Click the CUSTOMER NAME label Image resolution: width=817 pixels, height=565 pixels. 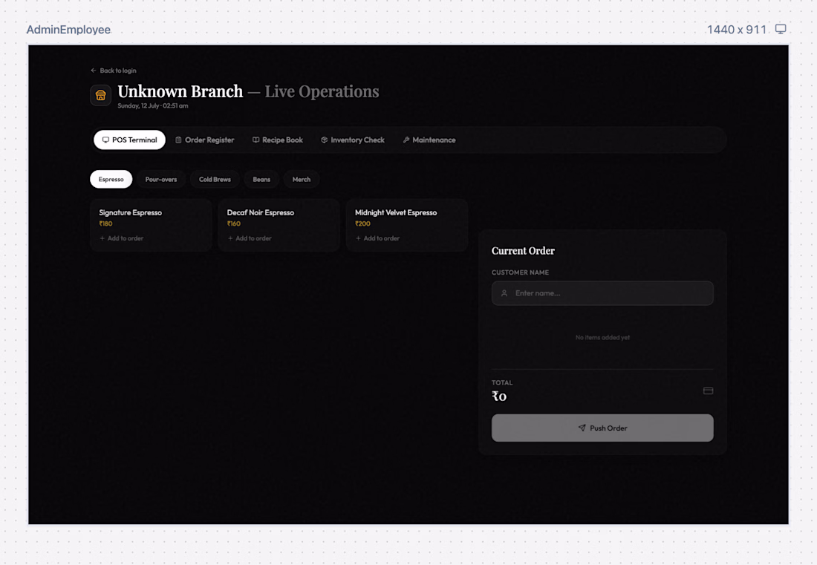click(520, 272)
